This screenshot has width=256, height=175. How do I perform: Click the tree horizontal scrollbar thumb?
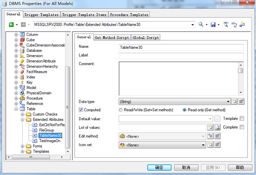(31, 157)
